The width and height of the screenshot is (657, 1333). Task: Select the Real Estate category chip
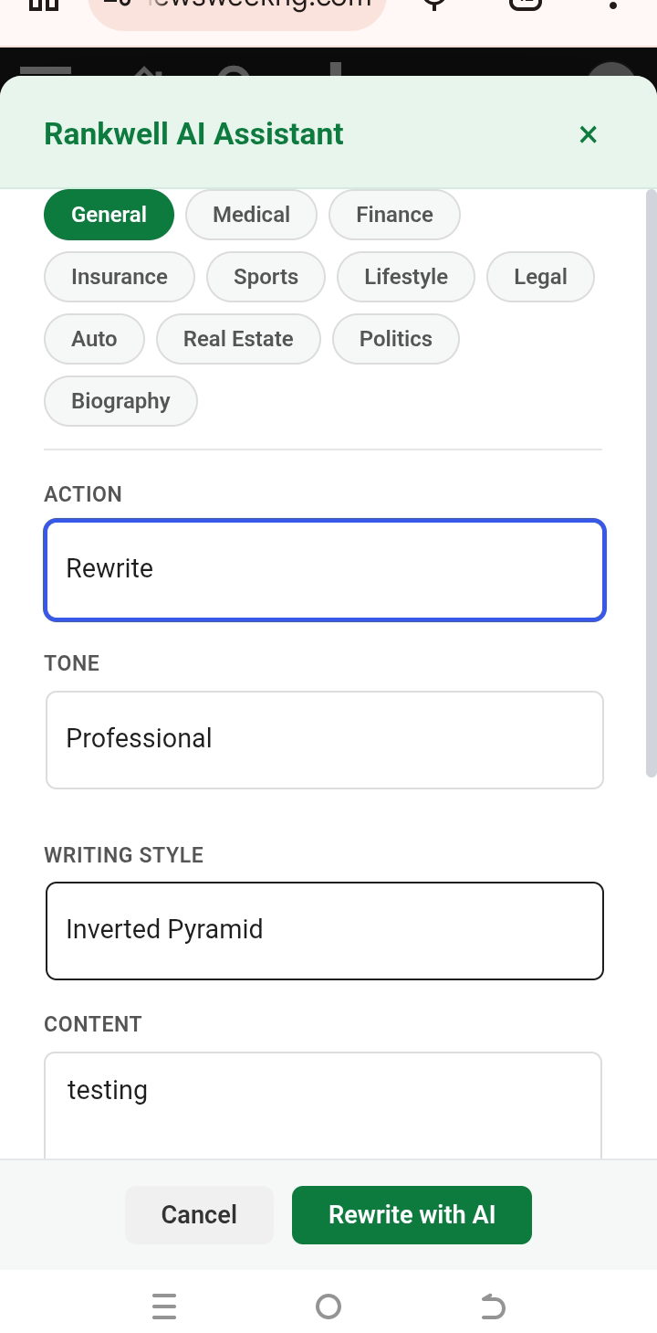click(x=238, y=339)
